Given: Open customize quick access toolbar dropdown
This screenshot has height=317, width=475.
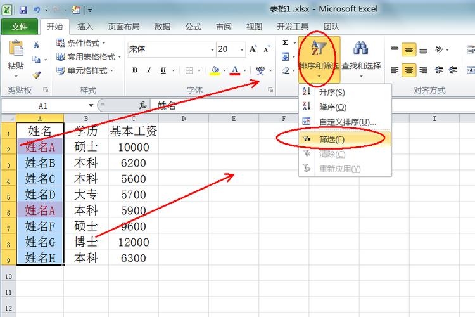Looking at the screenshot, I should click(90, 10).
